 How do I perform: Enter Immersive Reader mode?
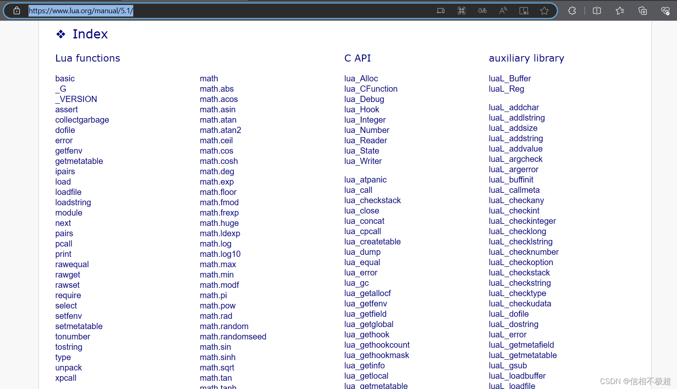523,11
